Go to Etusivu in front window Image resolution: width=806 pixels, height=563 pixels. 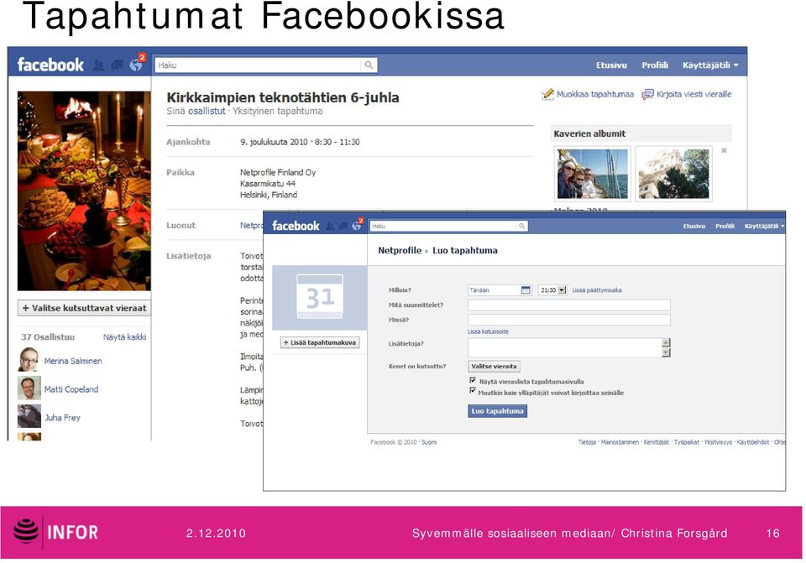pyautogui.click(x=694, y=226)
